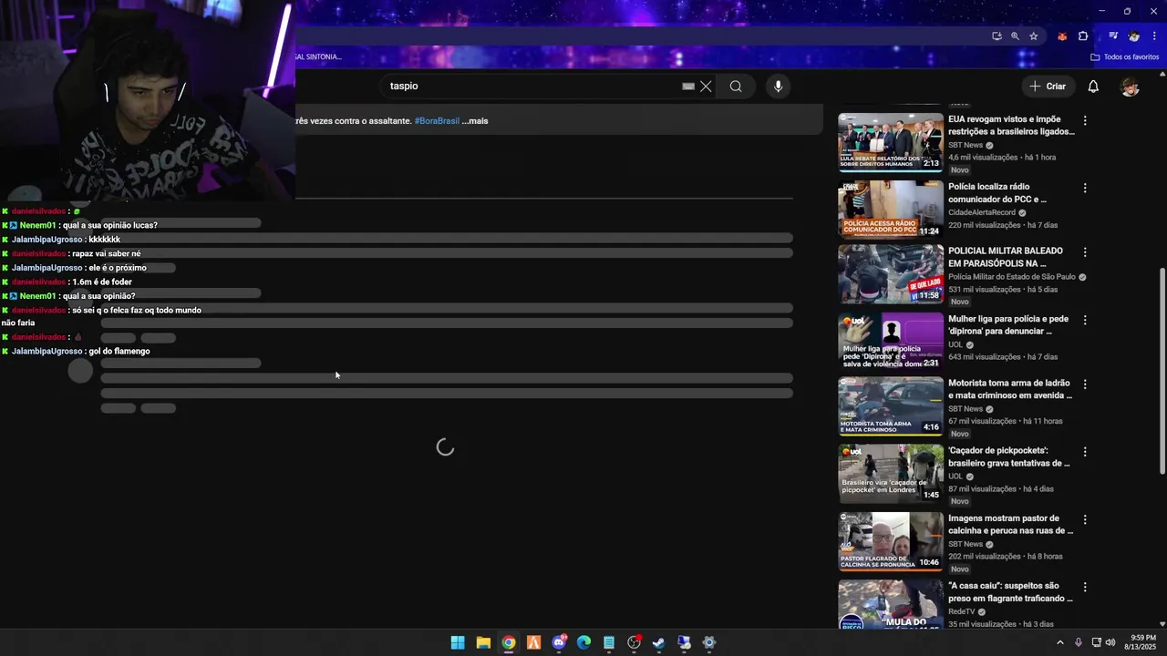
Task: Click the install app icon in address bar
Action: pos(997,36)
